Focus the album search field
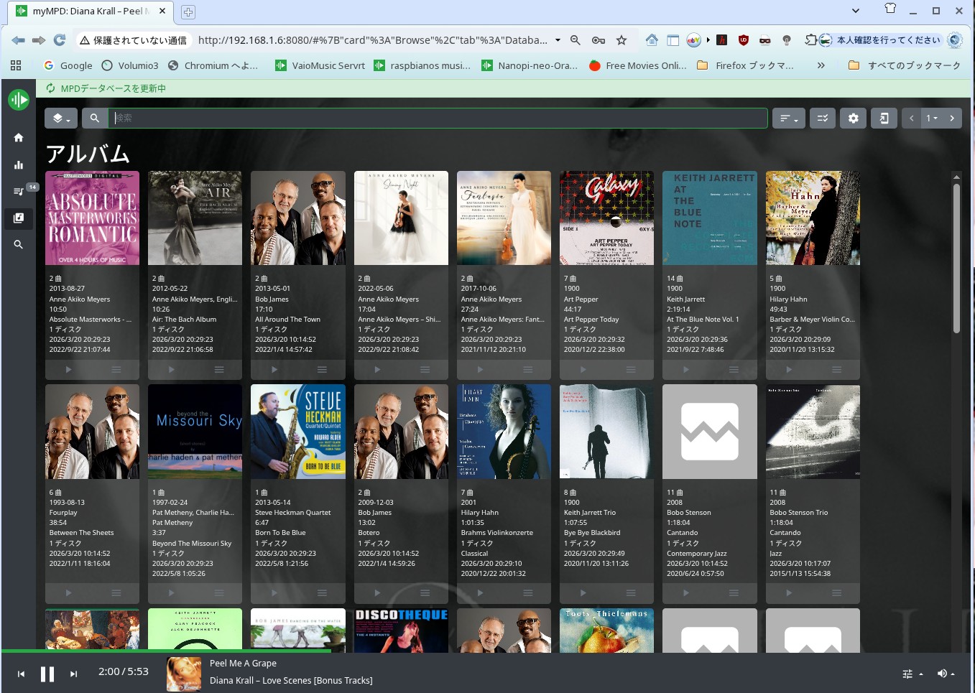 (437, 118)
